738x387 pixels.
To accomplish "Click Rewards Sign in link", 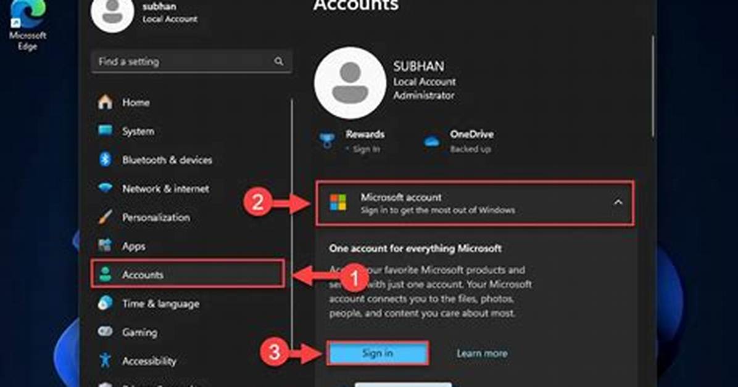I will coord(366,149).
